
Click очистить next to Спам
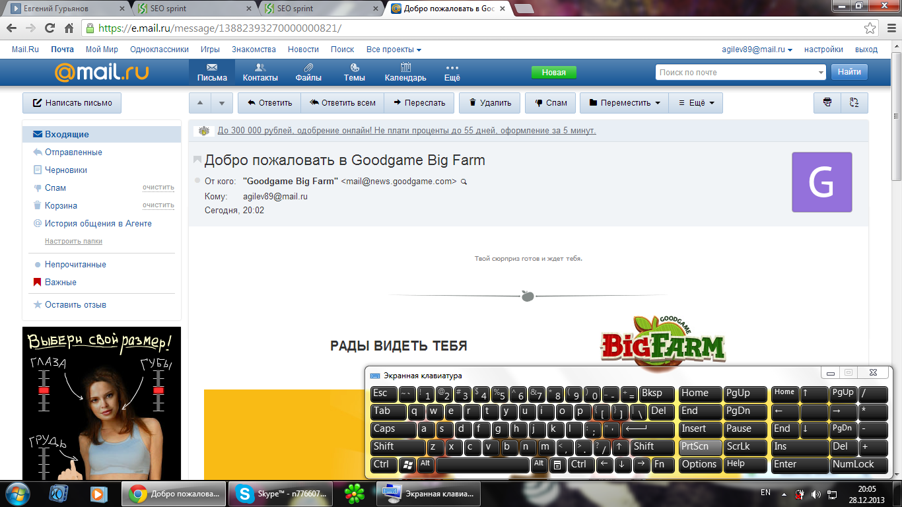point(158,187)
